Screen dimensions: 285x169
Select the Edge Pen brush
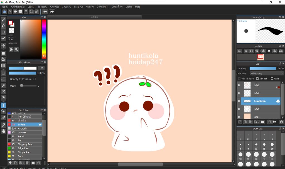pyautogui.click(x=25, y=148)
